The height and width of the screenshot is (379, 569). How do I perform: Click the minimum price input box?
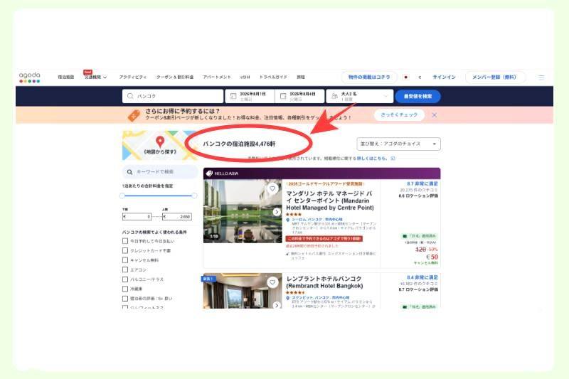point(137,216)
